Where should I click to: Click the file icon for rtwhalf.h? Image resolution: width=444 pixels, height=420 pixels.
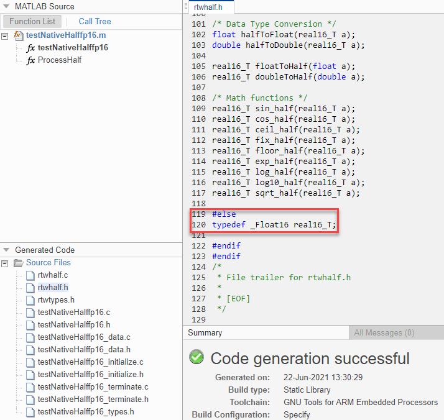(x=30, y=288)
